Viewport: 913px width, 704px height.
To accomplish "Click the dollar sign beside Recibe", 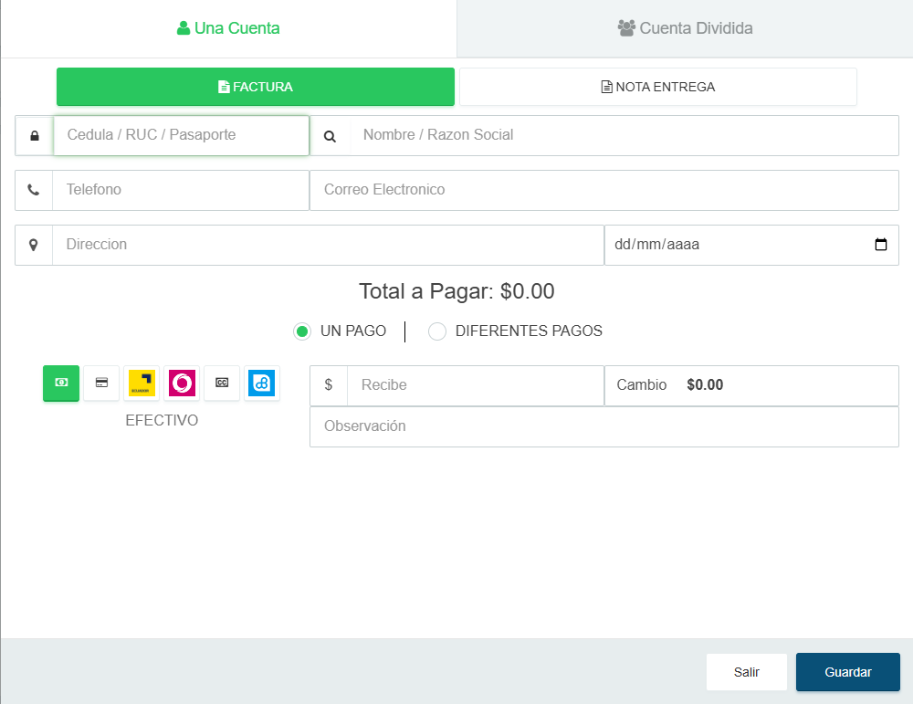I will pyautogui.click(x=329, y=385).
